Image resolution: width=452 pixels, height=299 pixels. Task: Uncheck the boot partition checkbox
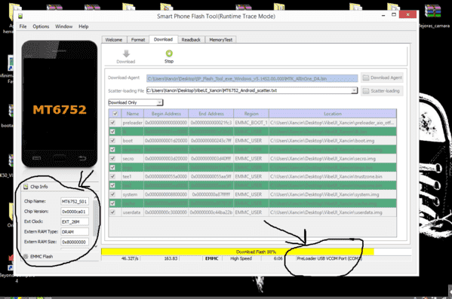[x=112, y=140]
